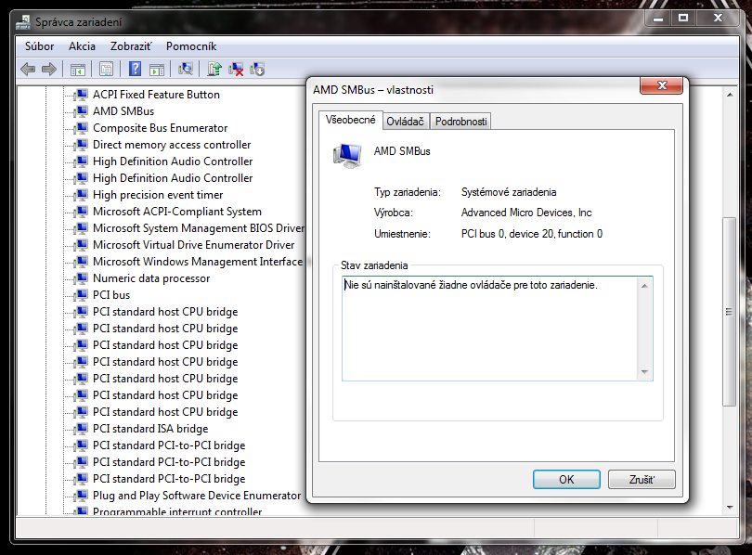Click the main window vertical scrollbar thumb
The height and width of the screenshot is (555, 752).
pyautogui.click(x=730, y=312)
